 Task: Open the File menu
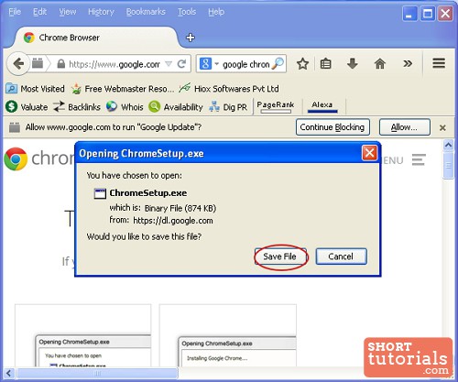coord(15,12)
